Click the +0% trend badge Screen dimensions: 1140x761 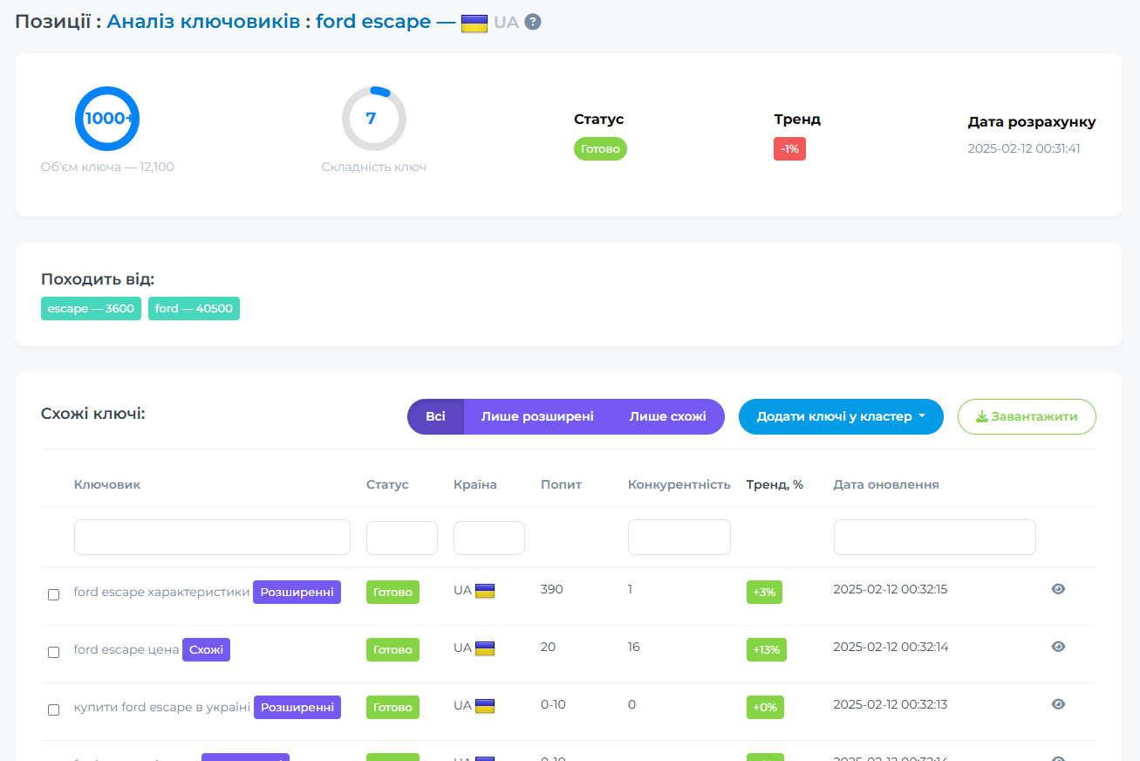click(765, 707)
